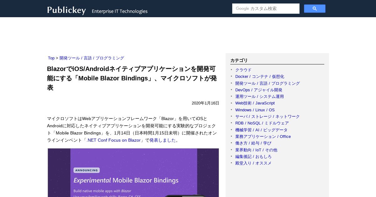Open the 業務アプリケーション / Office category
This screenshot has height=197, width=376.
pyautogui.click(x=263, y=137)
